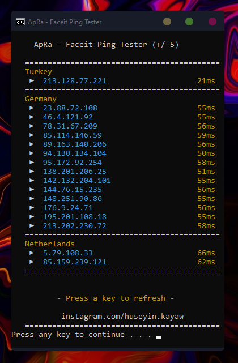The width and height of the screenshot is (238, 363).
Task: Click the magenta close circle button
Action: [x=212, y=22]
